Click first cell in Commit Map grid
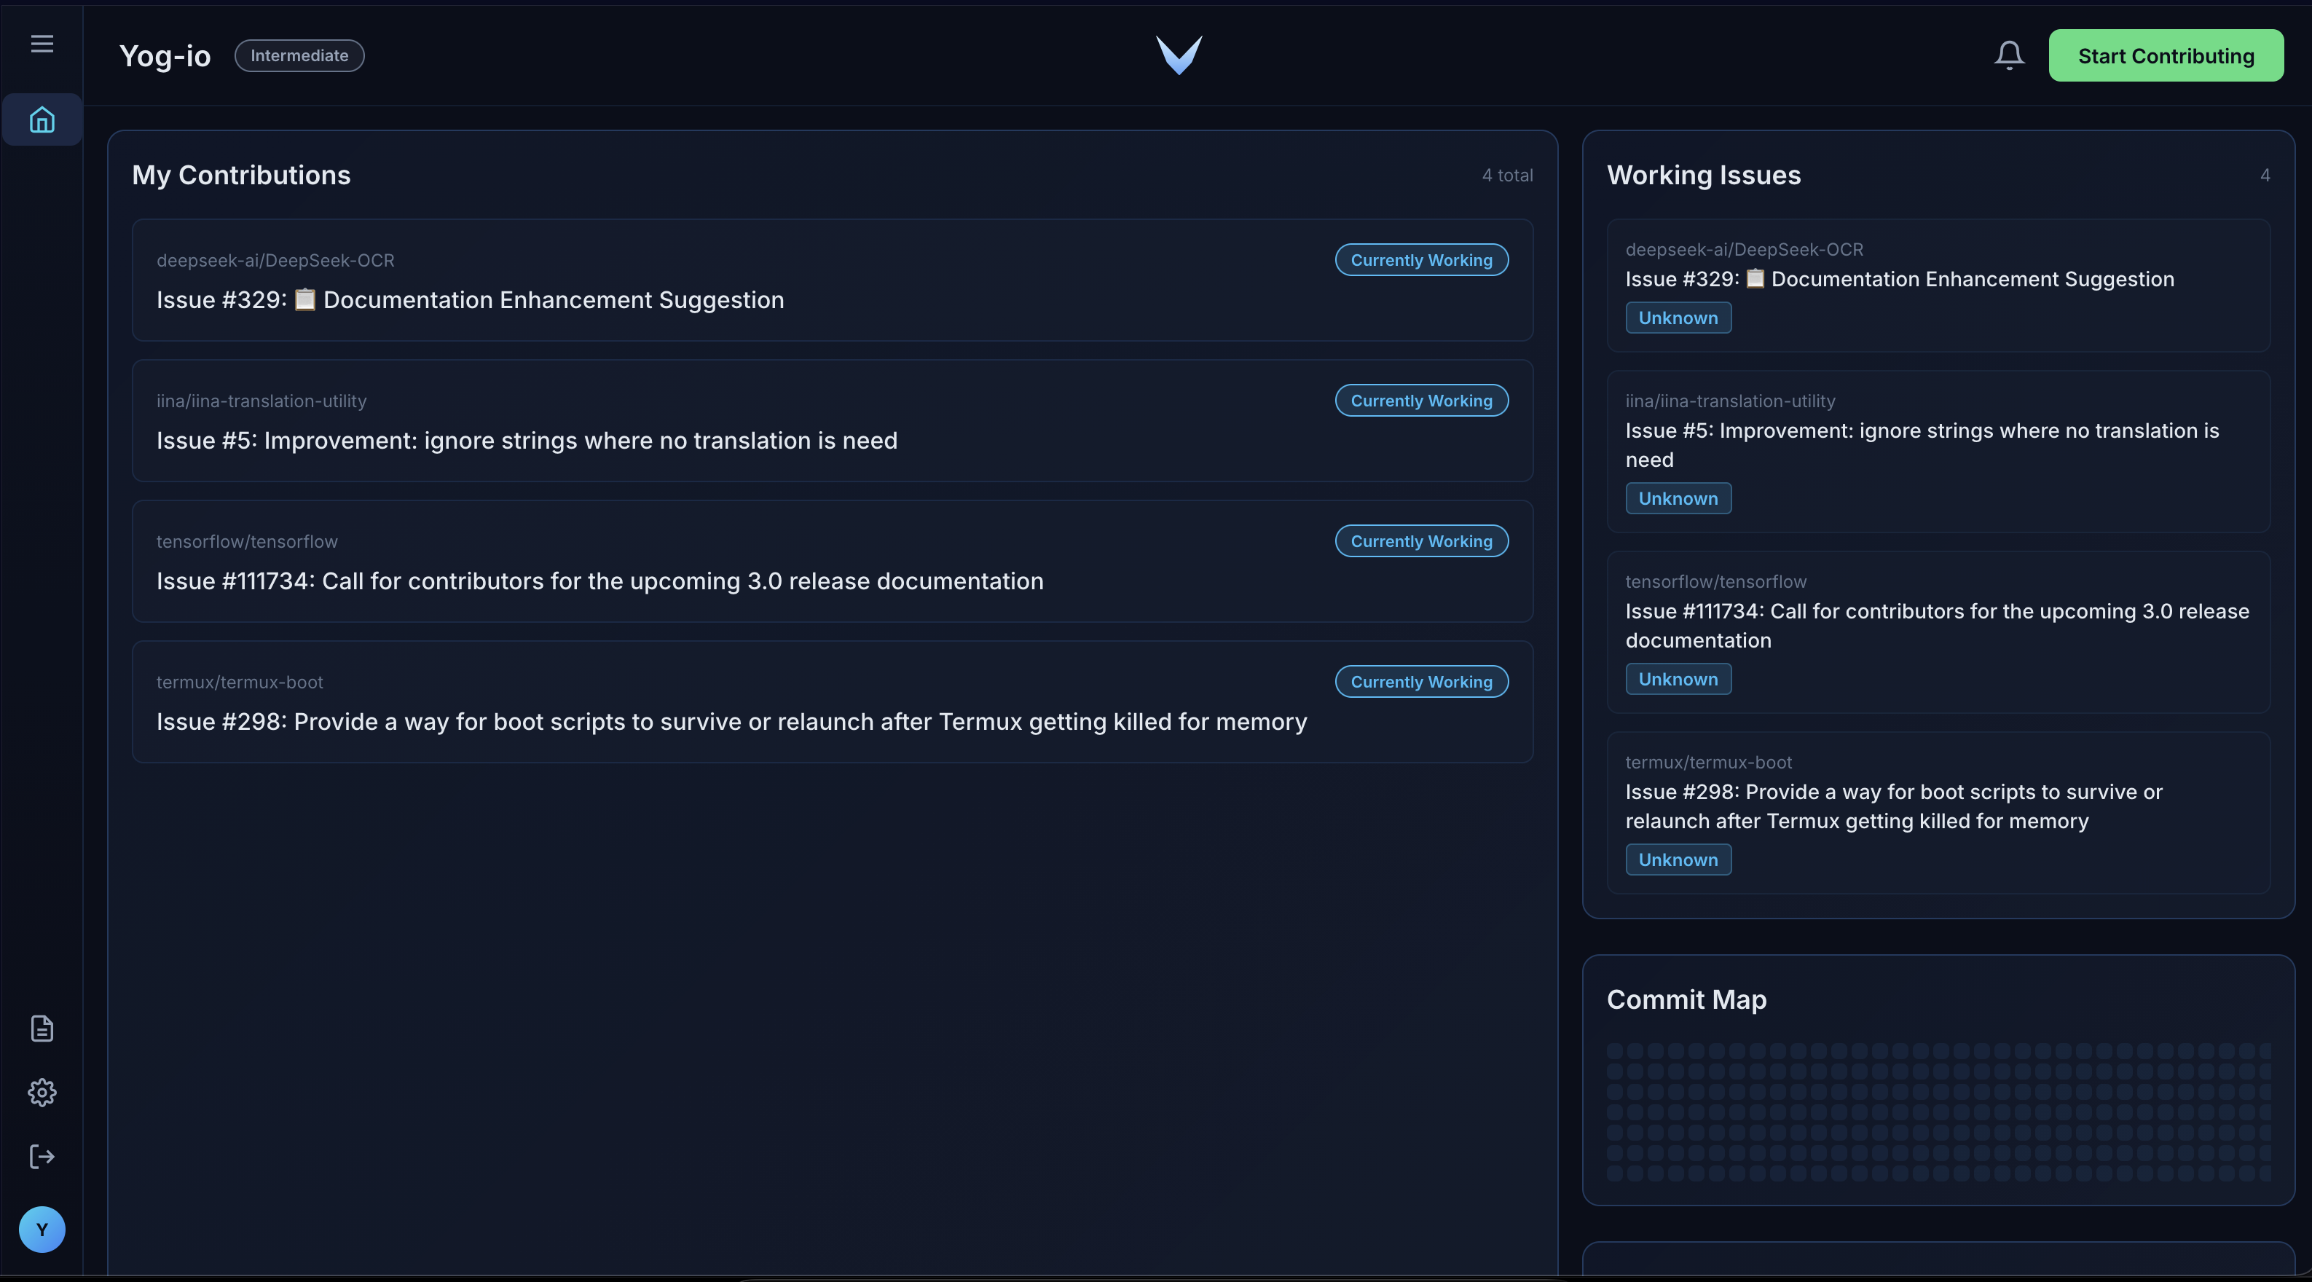Image resolution: width=2312 pixels, height=1282 pixels. tap(1615, 1050)
